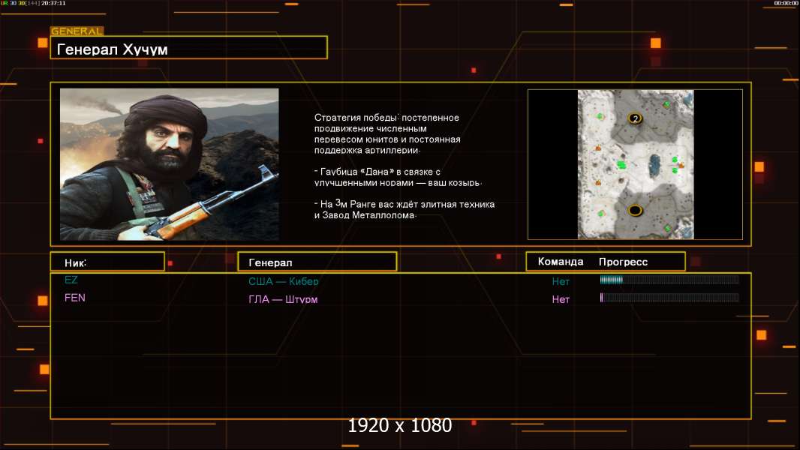Image resolution: width=800 pixels, height=450 pixels.
Task: Click the Генерал Хучум title field
Action: click(x=188, y=48)
